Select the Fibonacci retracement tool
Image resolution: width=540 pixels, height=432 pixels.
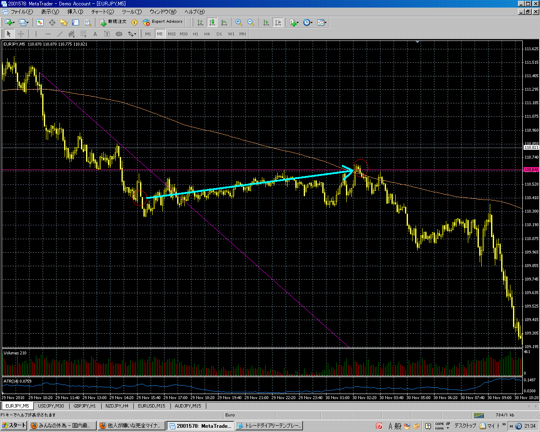click(x=84, y=34)
